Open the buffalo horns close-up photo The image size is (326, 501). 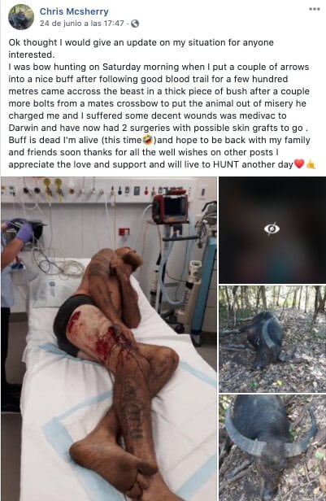click(272, 447)
